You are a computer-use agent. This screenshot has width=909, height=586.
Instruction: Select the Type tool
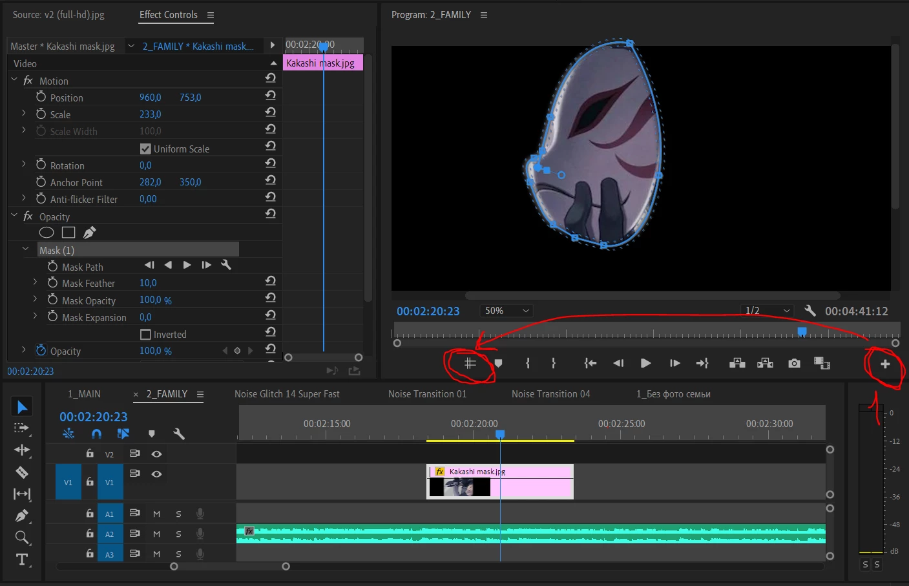[x=21, y=560]
